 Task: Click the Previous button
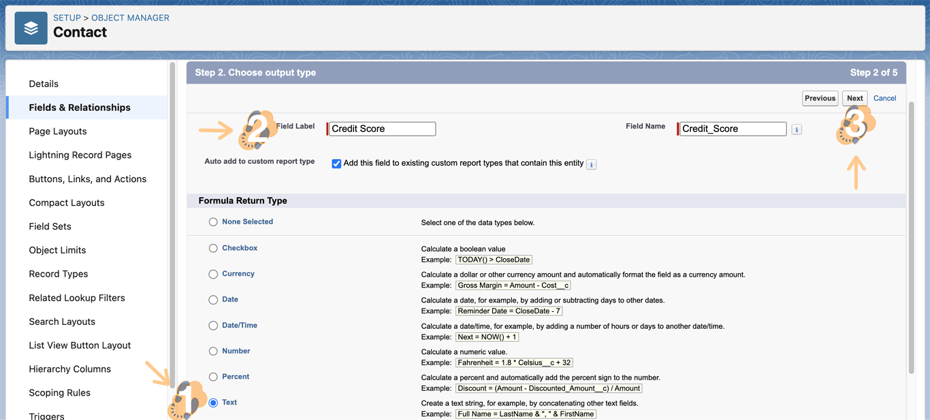[820, 99]
